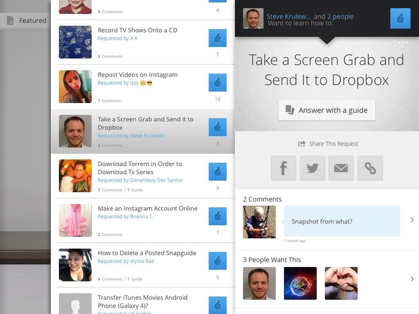Upvote "Transfer iTunes Movies Android Phone"
Screen dimensions: 419x314
218,305
